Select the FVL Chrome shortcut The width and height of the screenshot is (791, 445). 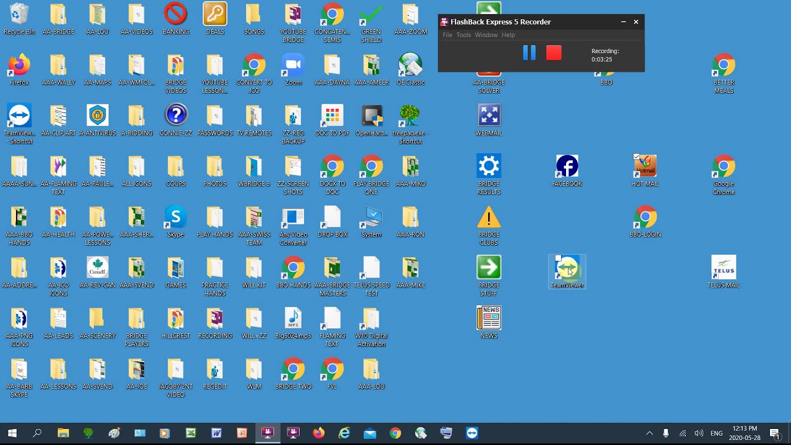[332, 374]
